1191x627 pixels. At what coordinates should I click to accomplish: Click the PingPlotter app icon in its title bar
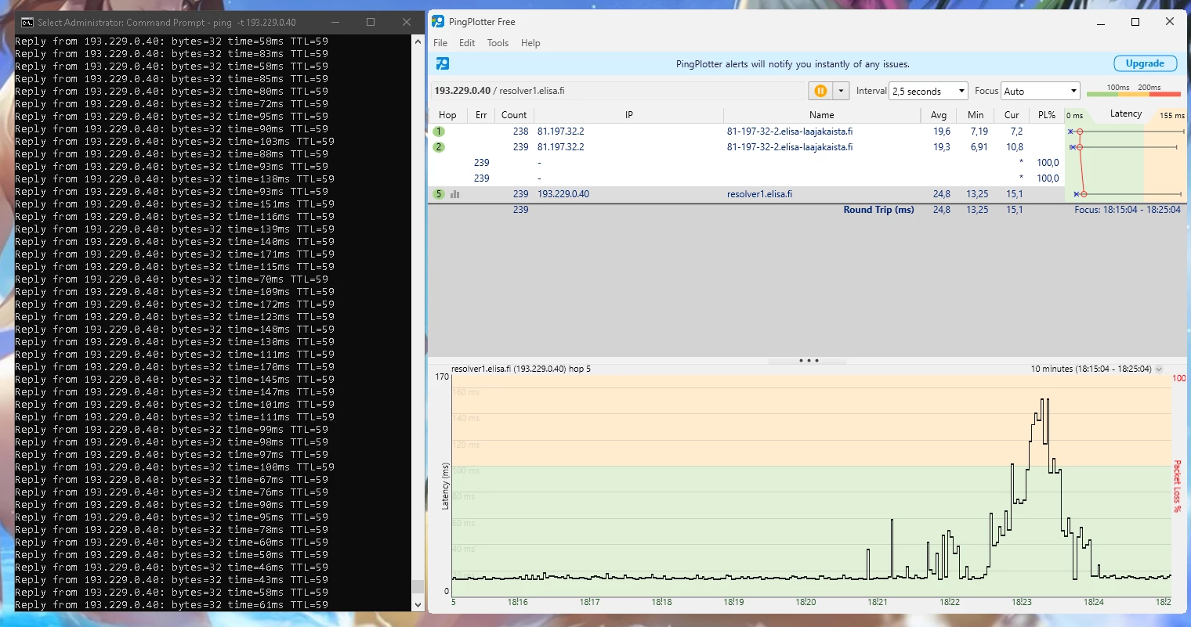[x=438, y=21]
